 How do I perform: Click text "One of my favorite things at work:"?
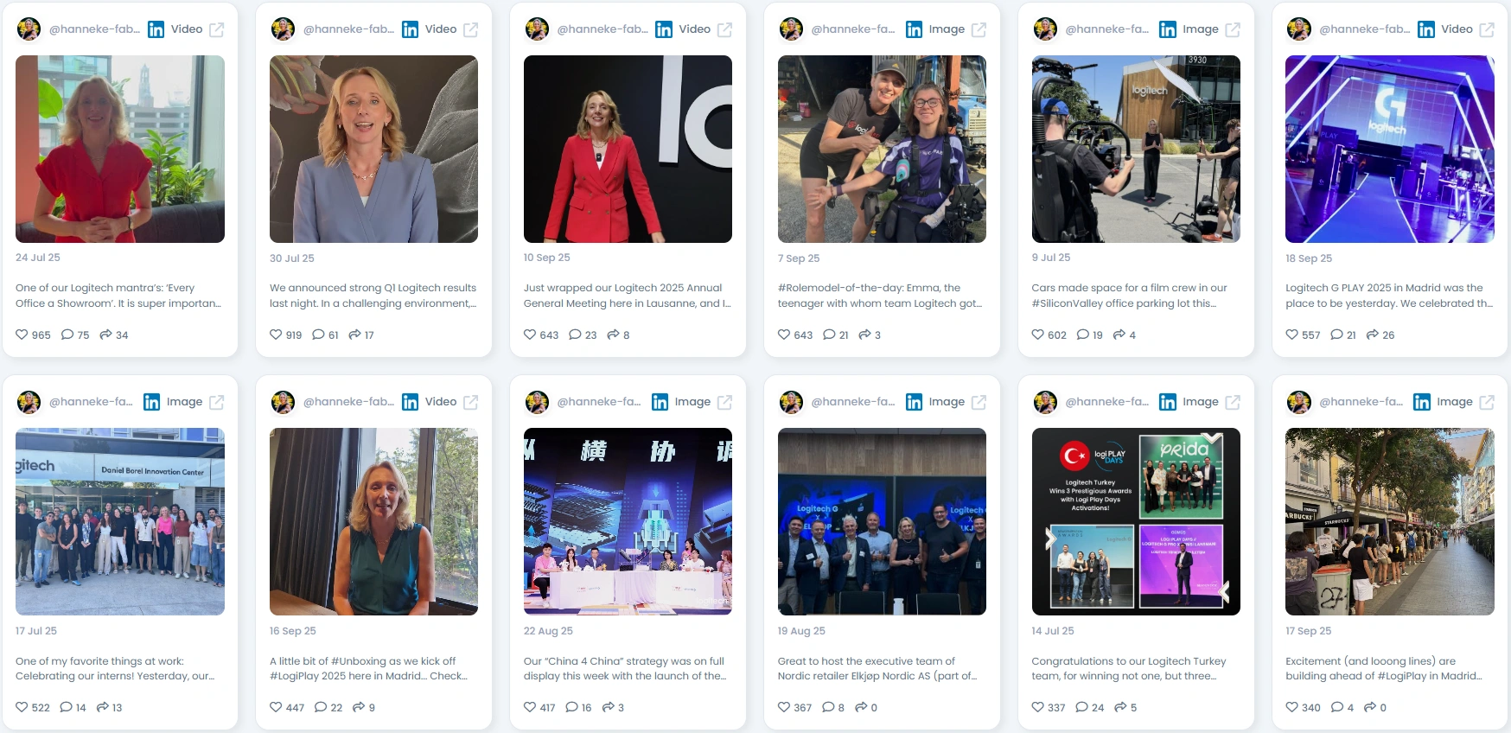(x=99, y=661)
